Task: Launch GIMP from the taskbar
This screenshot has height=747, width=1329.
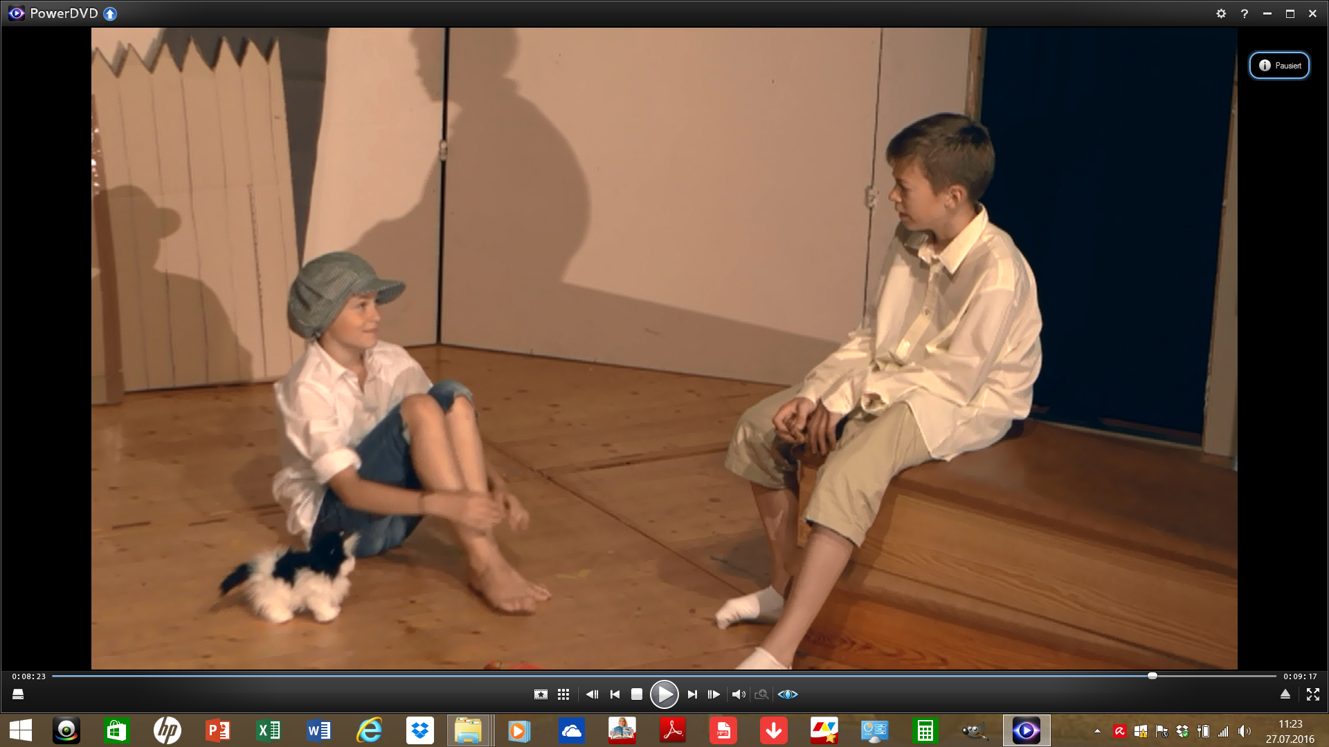Action: pos(975,730)
